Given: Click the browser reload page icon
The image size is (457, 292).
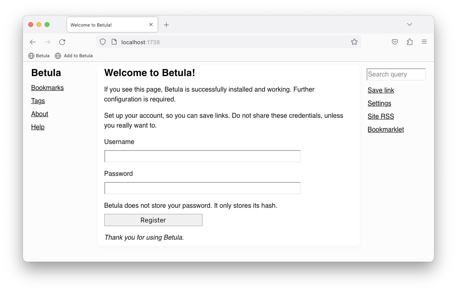Looking at the screenshot, I should (62, 42).
